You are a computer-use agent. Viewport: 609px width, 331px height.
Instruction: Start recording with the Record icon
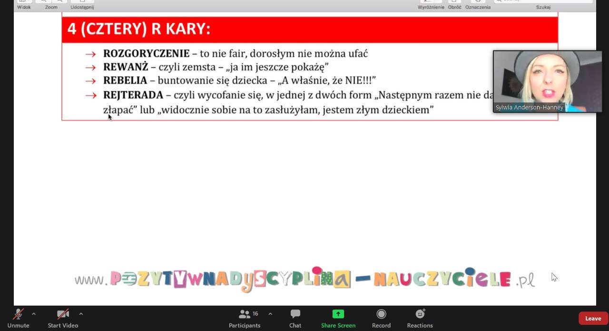click(381, 314)
